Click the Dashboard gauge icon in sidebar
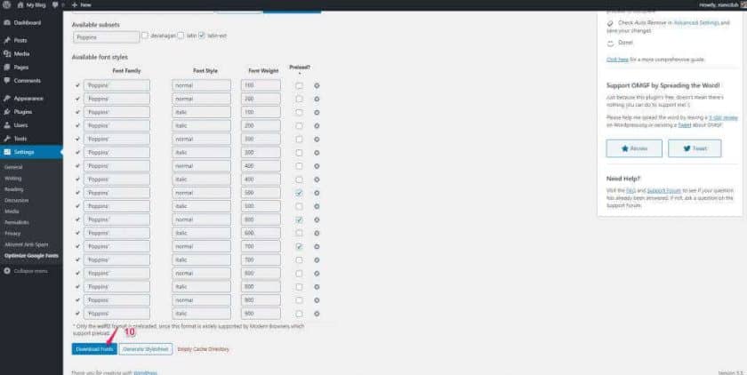This screenshot has width=747, height=375. pos(7,23)
